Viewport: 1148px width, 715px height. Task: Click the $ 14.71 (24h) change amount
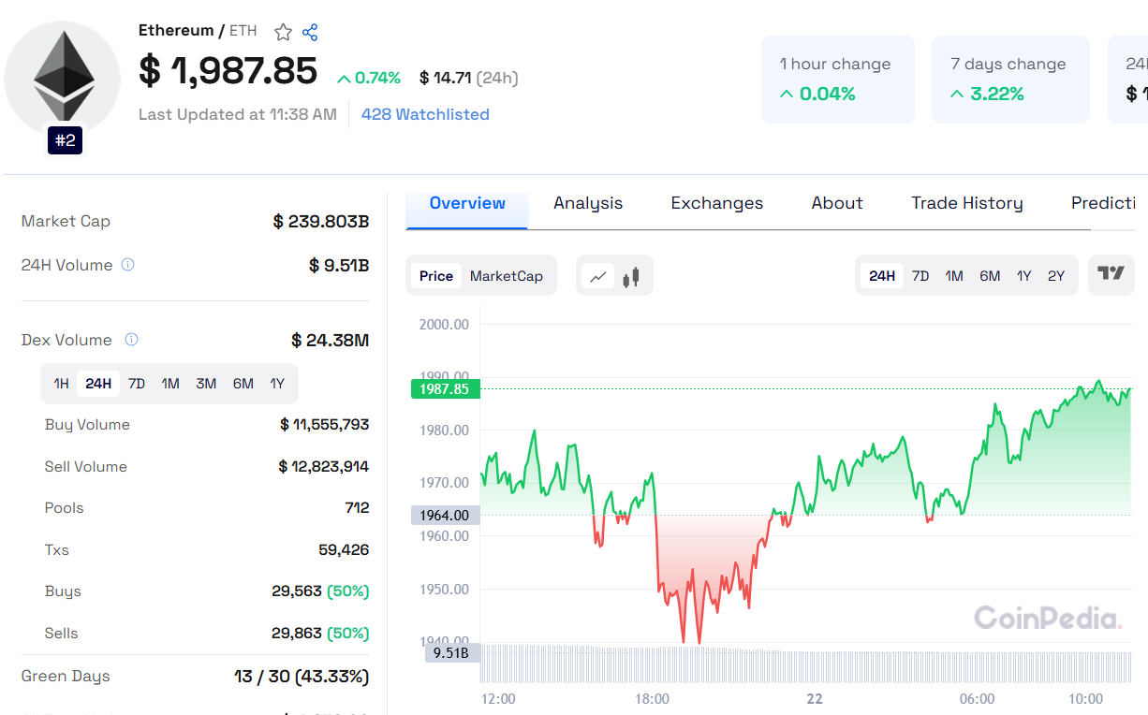[x=469, y=78]
